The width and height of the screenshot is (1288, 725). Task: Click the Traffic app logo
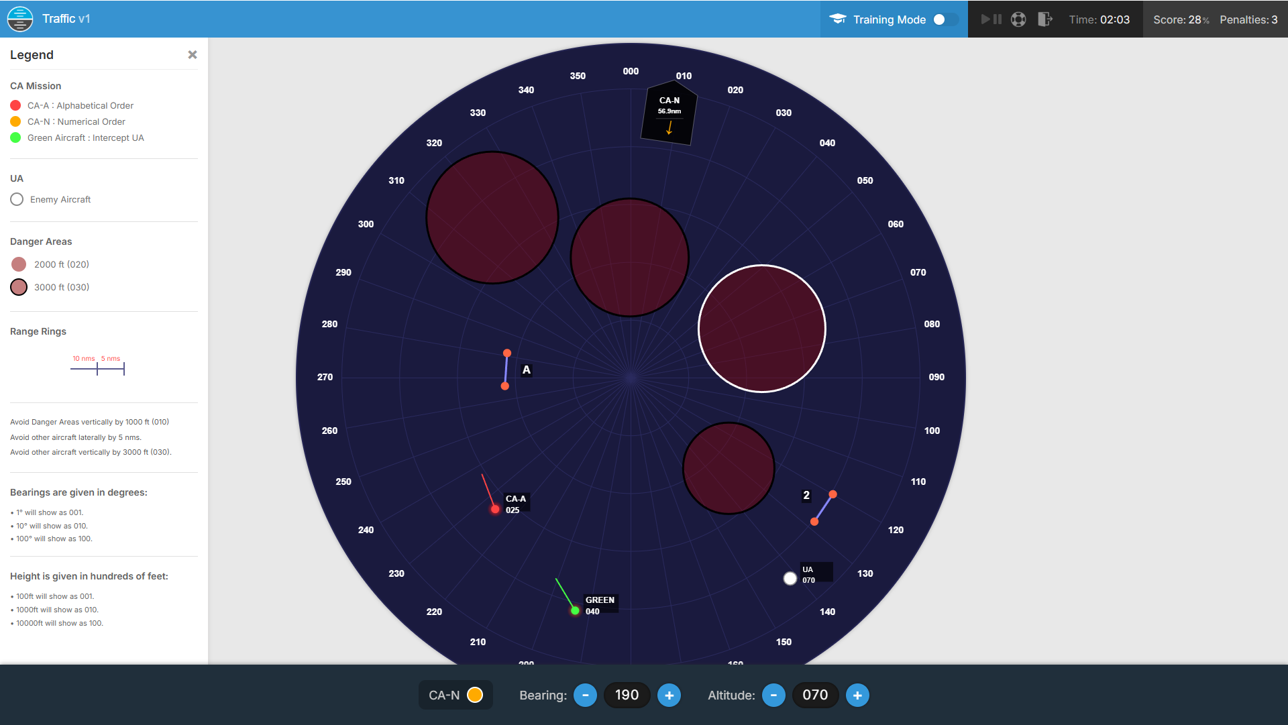[x=20, y=19]
